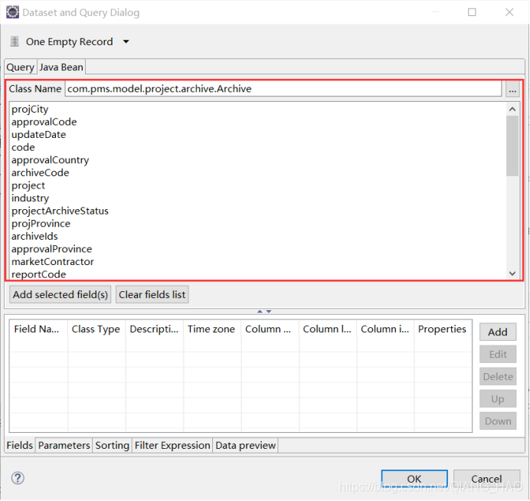Click the sash collapse up arrow
The image size is (530, 501).
pyautogui.click(x=260, y=311)
